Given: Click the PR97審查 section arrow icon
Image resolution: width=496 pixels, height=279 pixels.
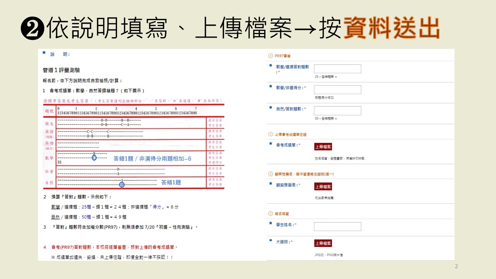Looking at the screenshot, I should click(270, 56).
